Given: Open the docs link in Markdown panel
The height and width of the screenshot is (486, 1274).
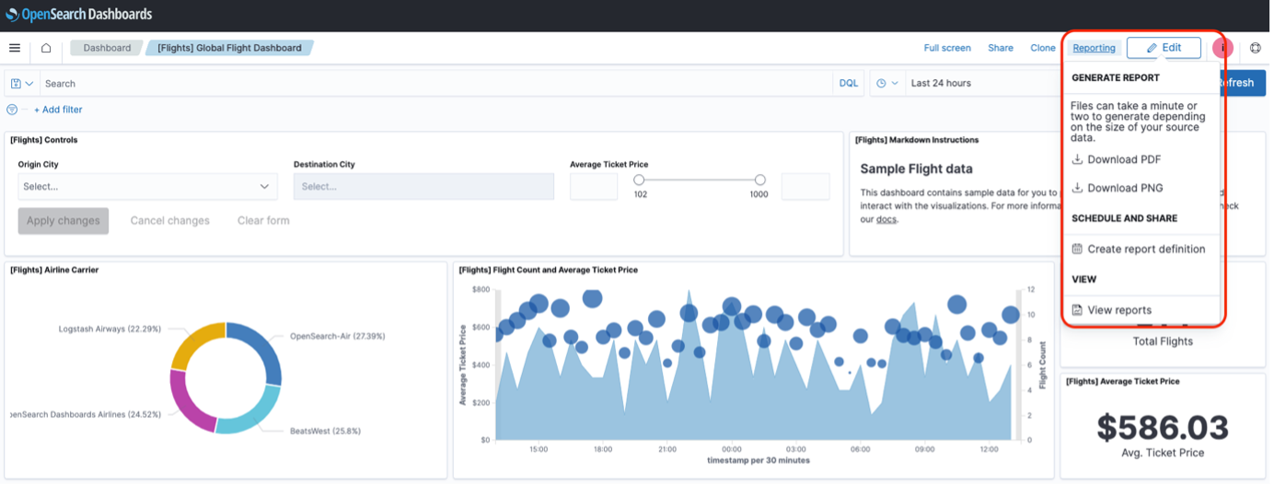Looking at the screenshot, I should [x=886, y=219].
